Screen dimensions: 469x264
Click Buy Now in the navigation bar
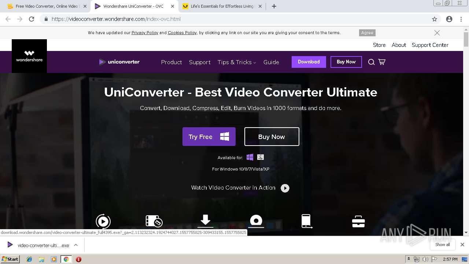coord(346,62)
